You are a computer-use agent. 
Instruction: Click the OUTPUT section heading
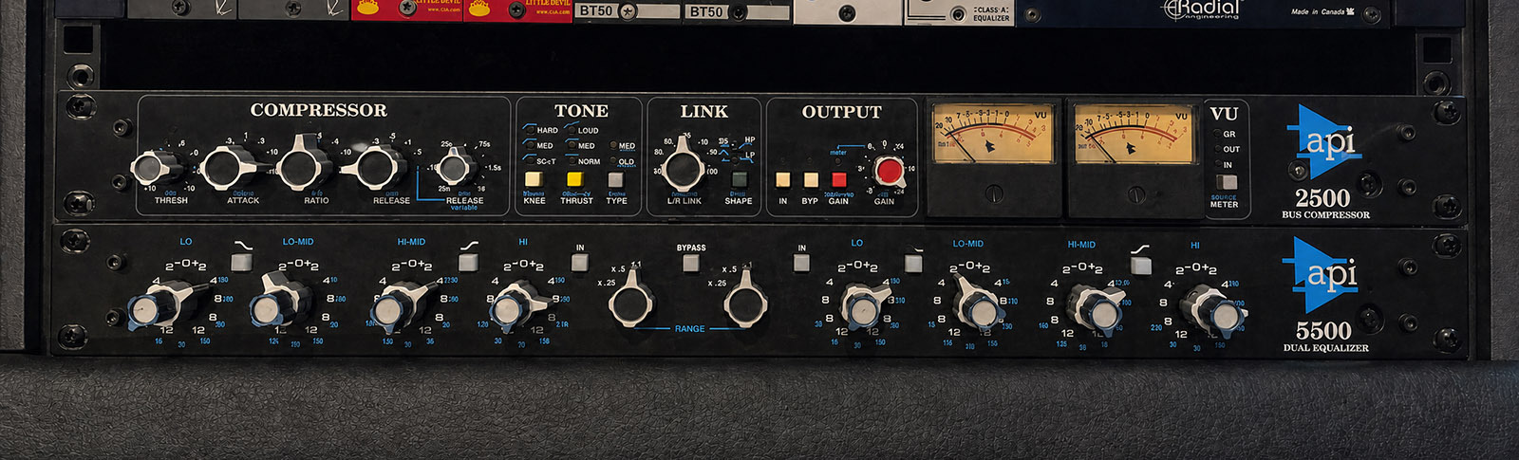coord(841,112)
